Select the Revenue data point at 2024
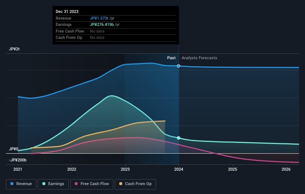This screenshot has width=305, height=194. (x=179, y=66)
